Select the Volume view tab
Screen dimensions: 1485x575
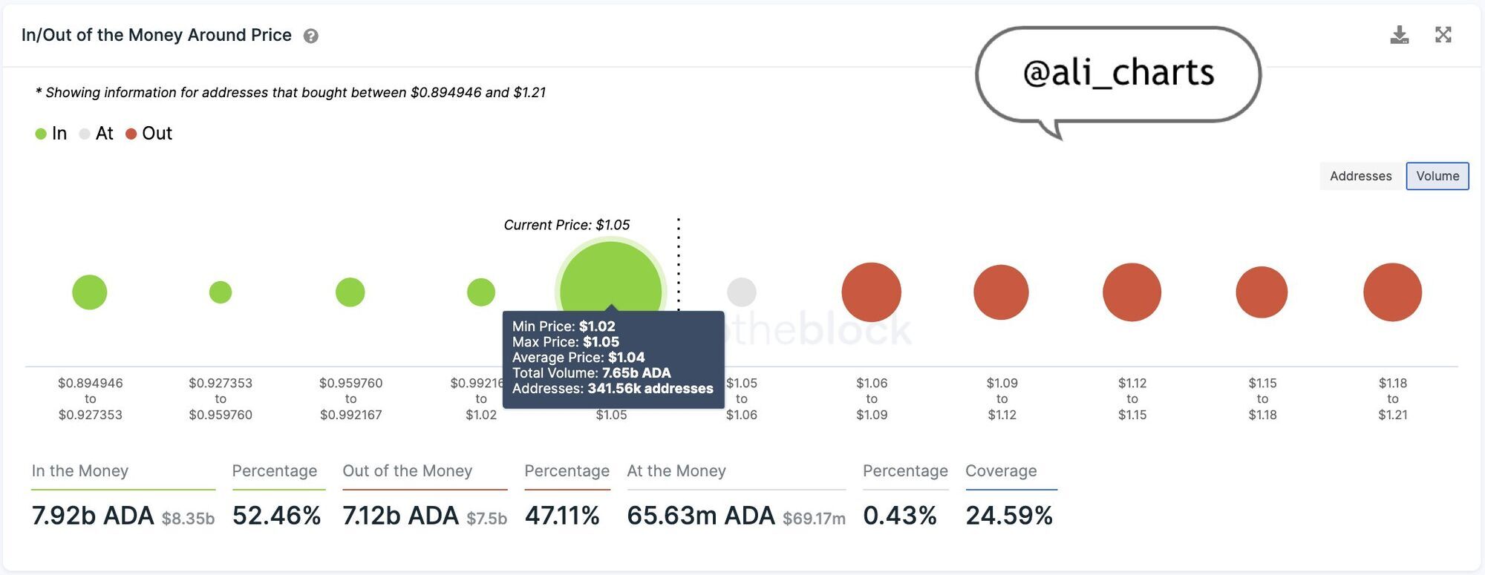[x=1437, y=176]
